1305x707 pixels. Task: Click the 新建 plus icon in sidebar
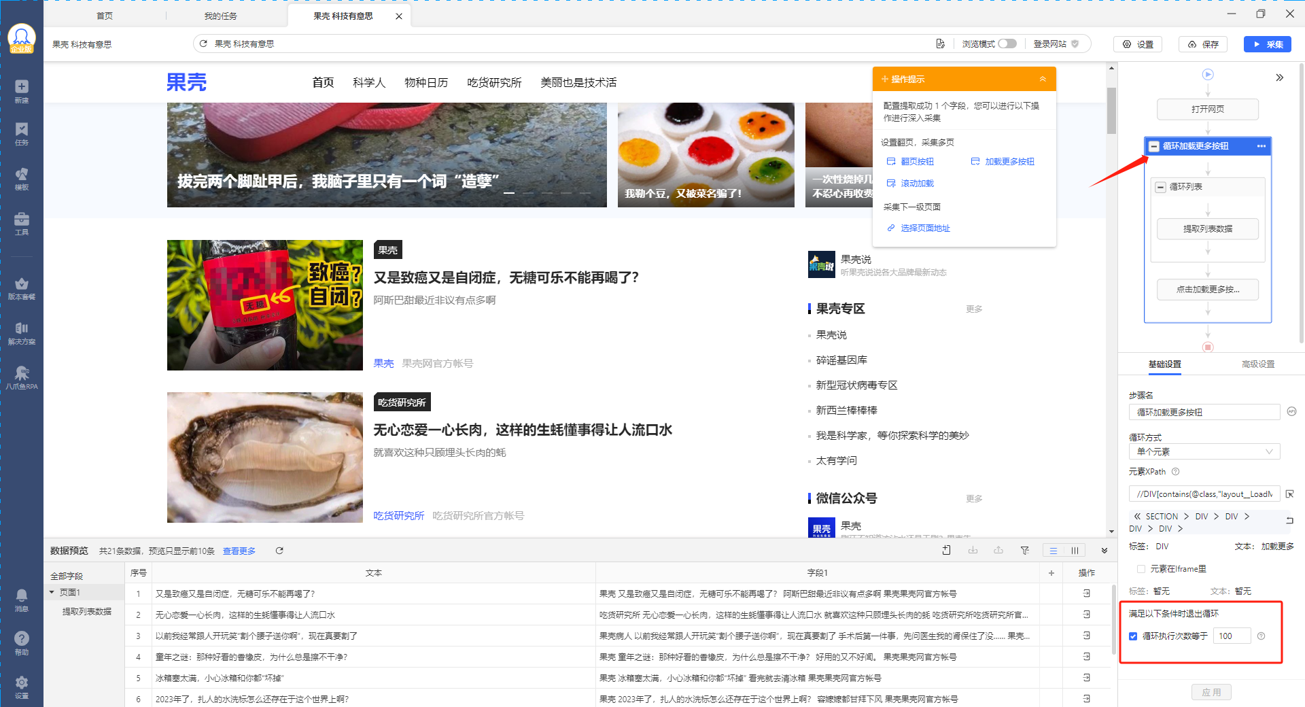[22, 86]
